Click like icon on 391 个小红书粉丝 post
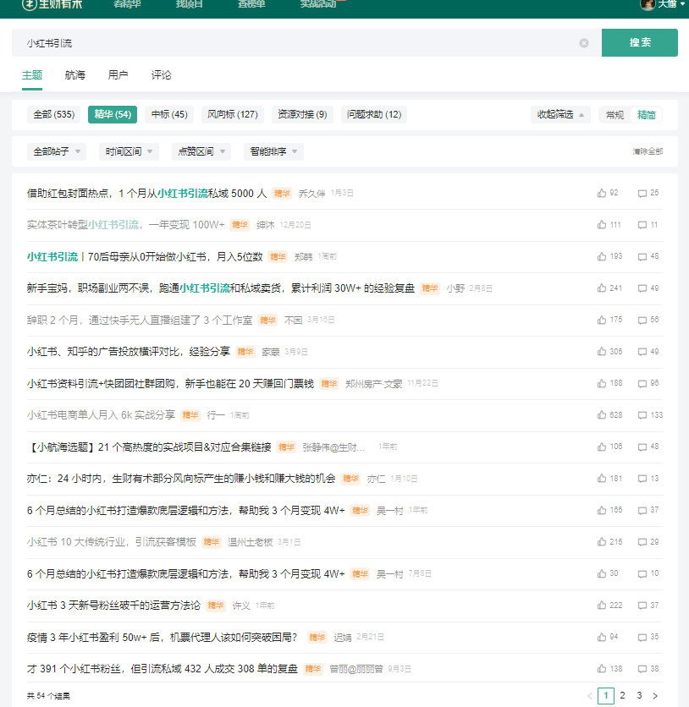 point(602,669)
